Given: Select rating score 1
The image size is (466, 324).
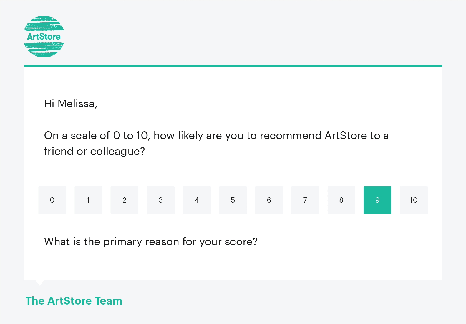Looking at the screenshot, I should tap(88, 200).
